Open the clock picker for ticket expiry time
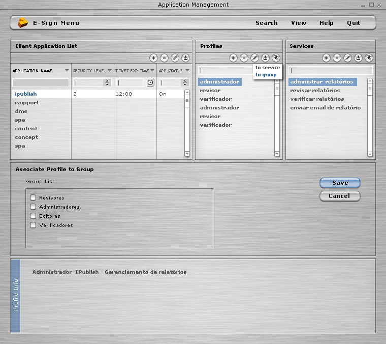The width and height of the screenshot is (386, 344). tap(150, 82)
